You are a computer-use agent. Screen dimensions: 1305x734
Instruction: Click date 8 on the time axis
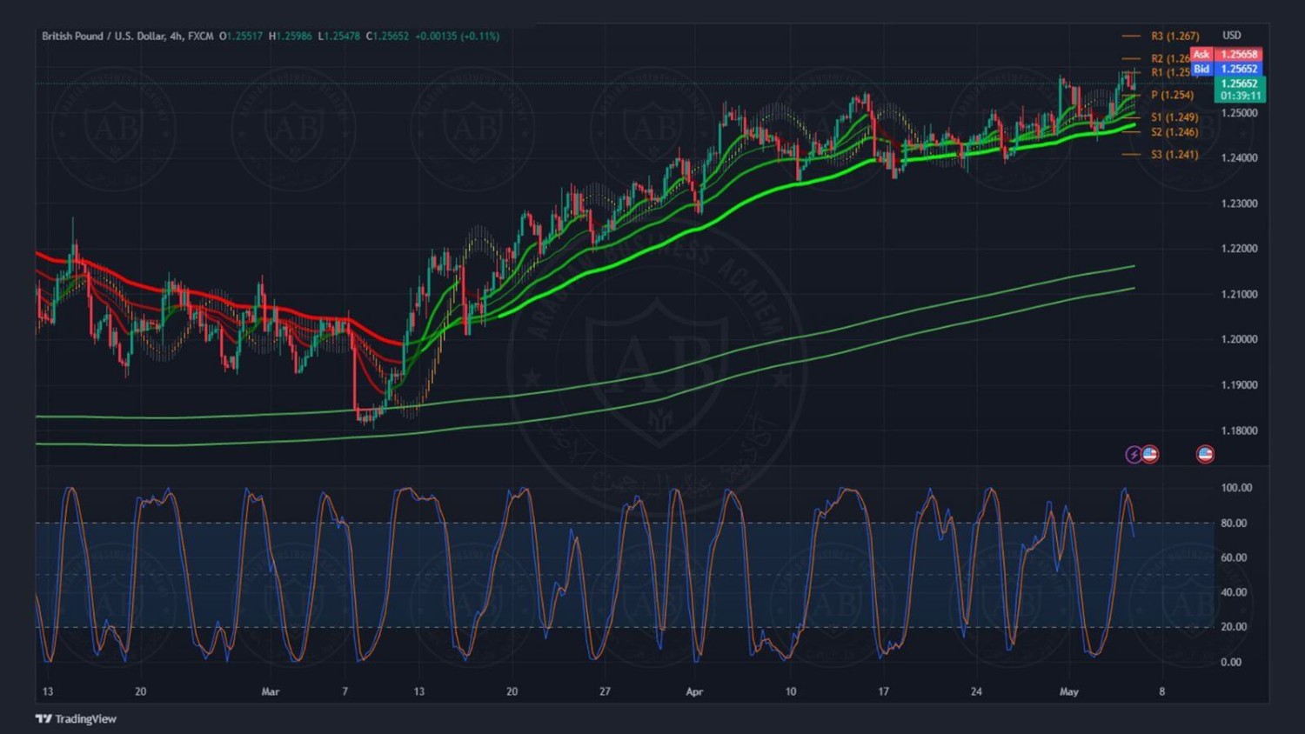pyautogui.click(x=1161, y=691)
